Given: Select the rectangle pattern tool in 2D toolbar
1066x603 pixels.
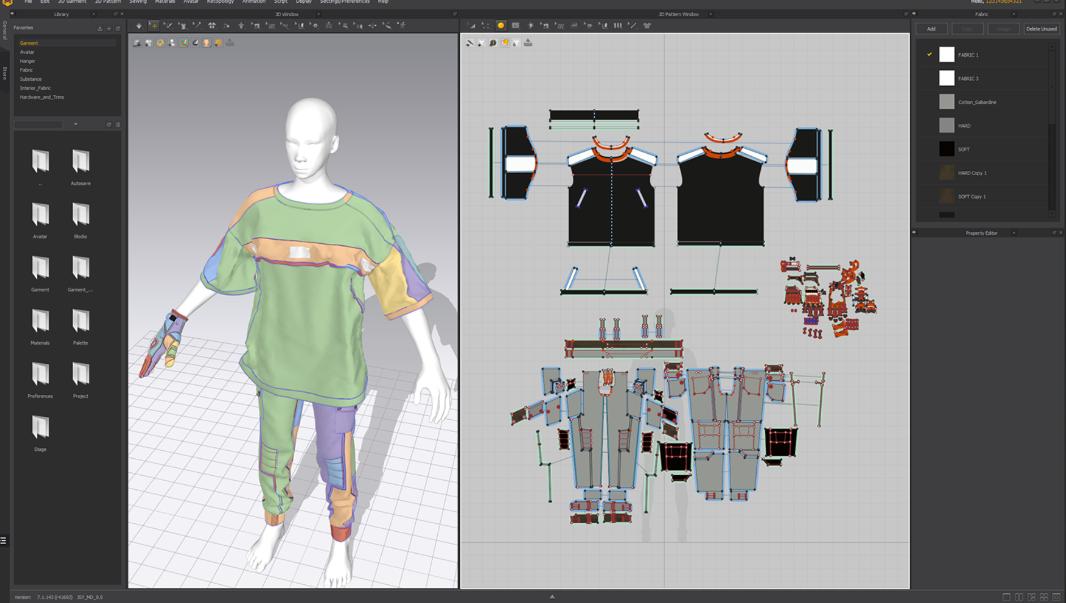Looking at the screenshot, I should [515, 25].
